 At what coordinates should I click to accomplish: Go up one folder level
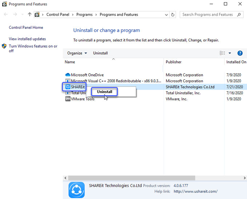[29, 15]
